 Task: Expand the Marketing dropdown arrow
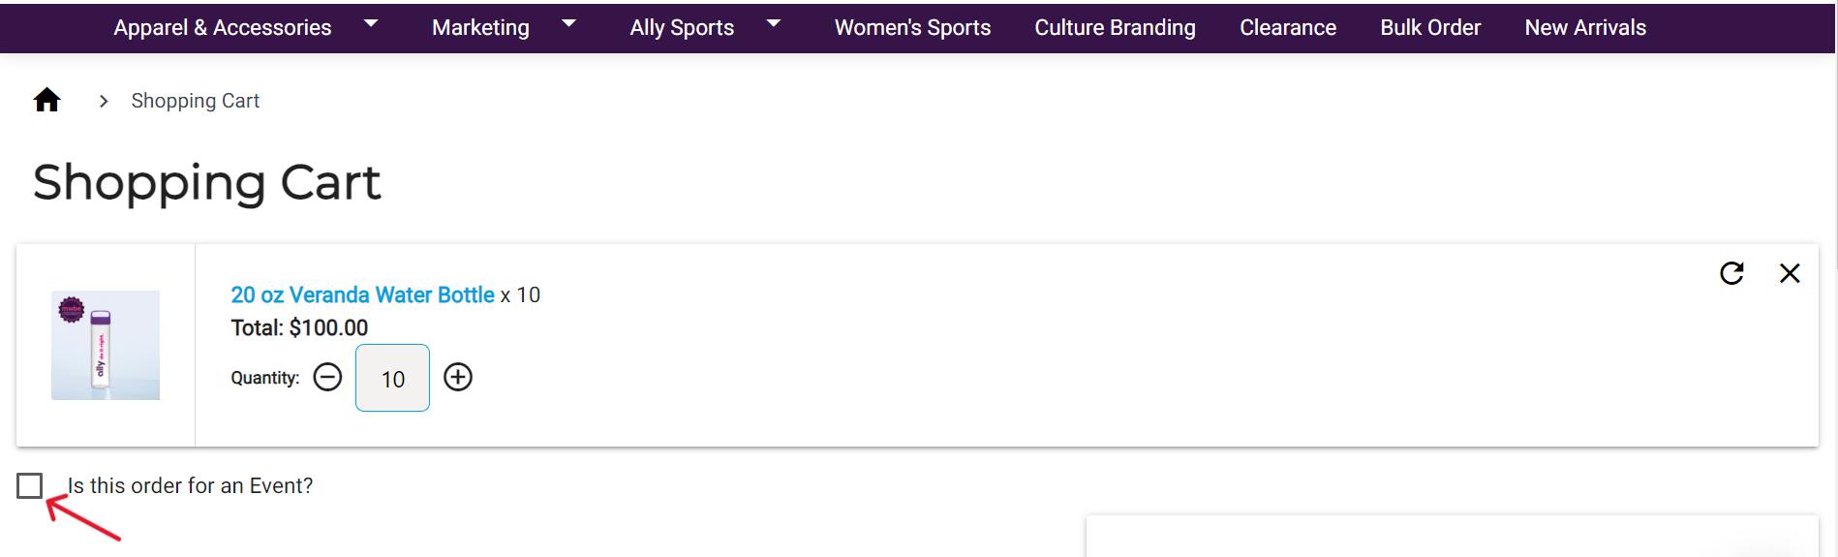(x=569, y=24)
